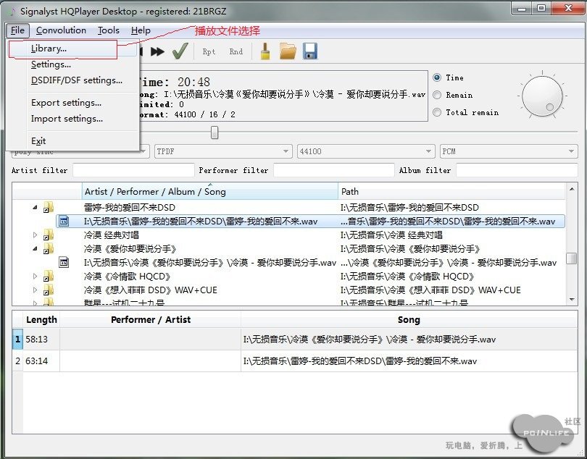Choose Import settings... menu entry
The image size is (587, 459).
tap(72, 119)
